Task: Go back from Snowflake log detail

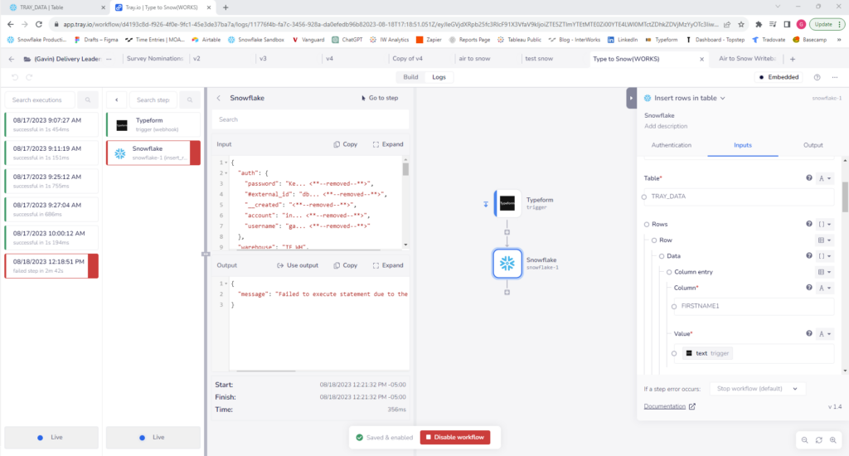Action: [219, 98]
